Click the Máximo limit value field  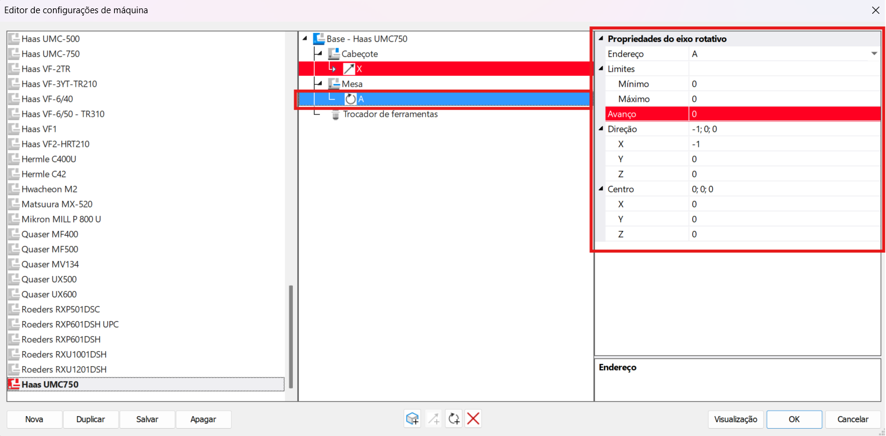(785, 99)
